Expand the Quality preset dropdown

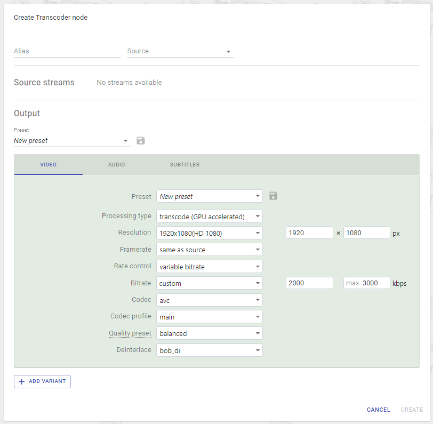click(x=209, y=333)
